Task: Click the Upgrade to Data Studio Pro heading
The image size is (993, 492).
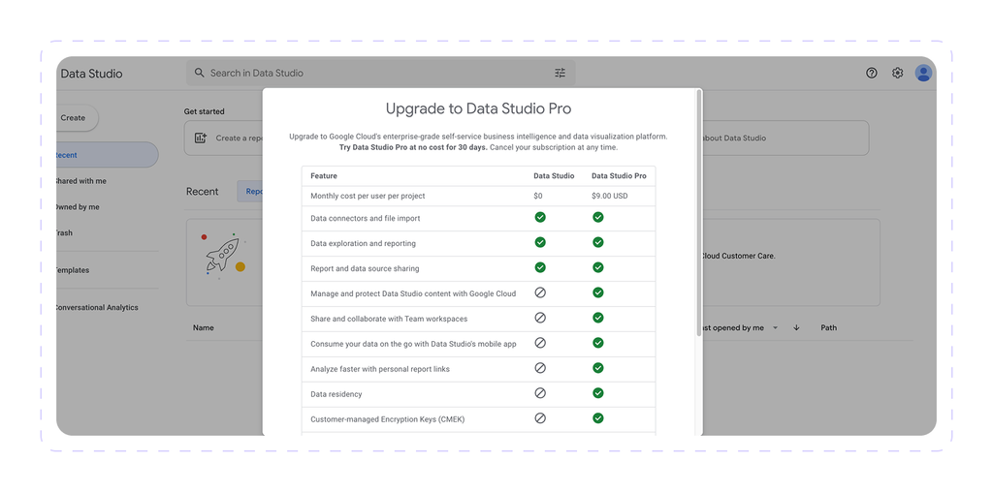Action: tap(478, 108)
